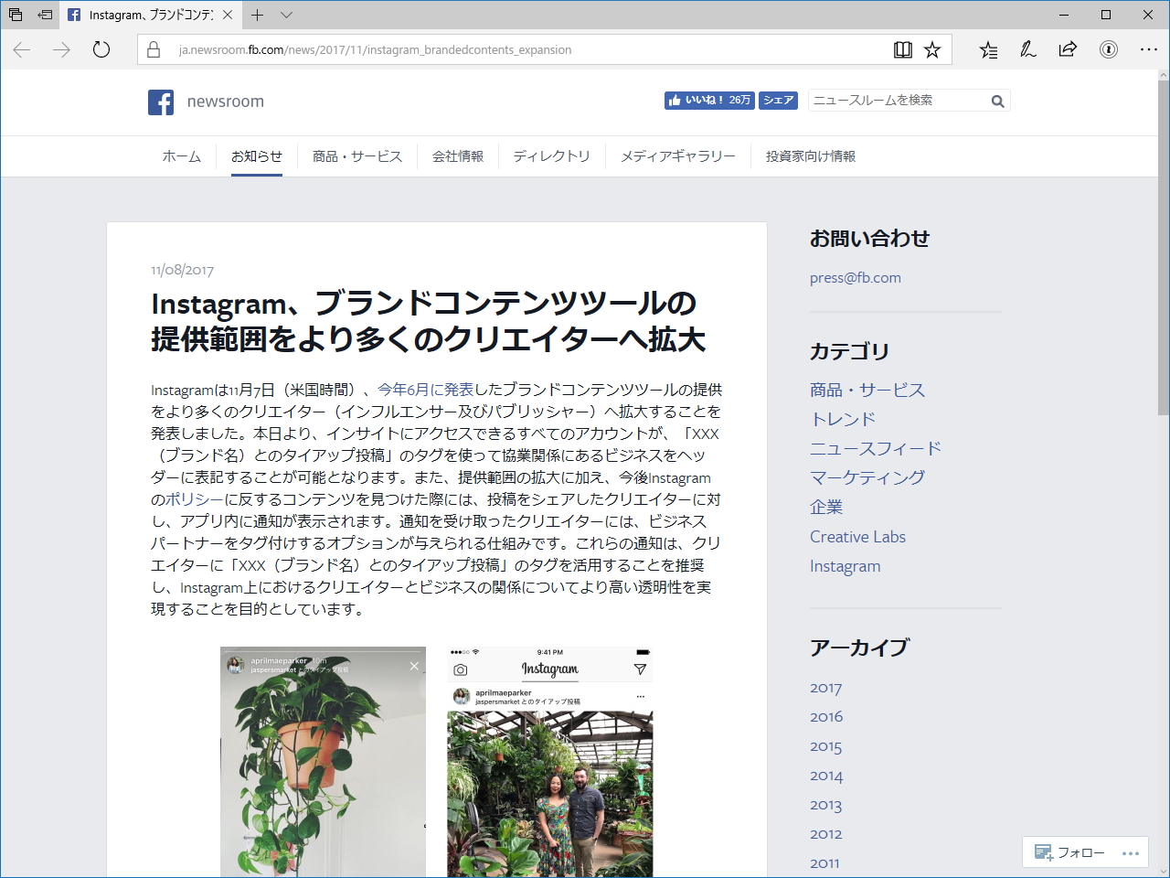The width and height of the screenshot is (1170, 878).
Task: Open the 2013 archive link
Action: tap(826, 805)
